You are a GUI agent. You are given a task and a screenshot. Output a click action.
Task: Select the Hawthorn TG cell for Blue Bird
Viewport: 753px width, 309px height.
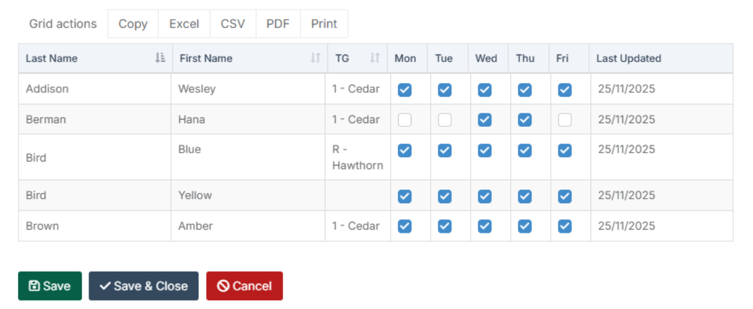tap(358, 157)
